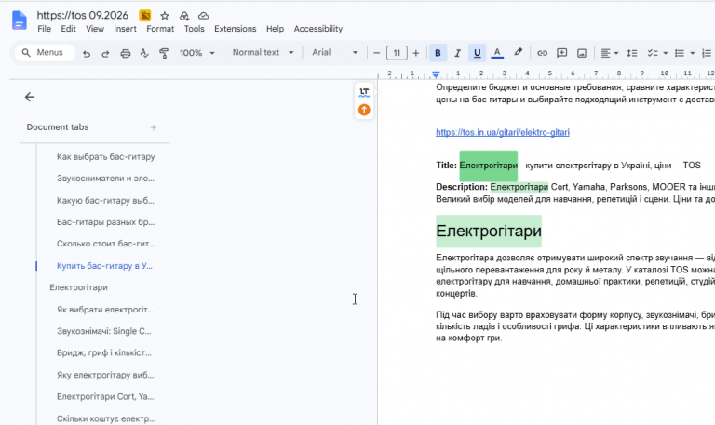Open the highlight color picker
The height and width of the screenshot is (425, 715).
coord(518,53)
